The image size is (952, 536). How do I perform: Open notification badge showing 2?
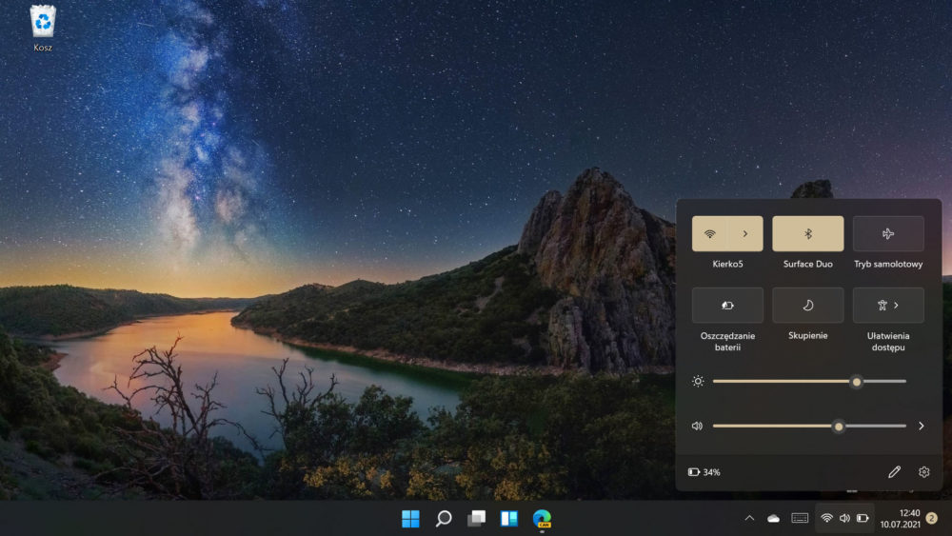pyautogui.click(x=932, y=519)
